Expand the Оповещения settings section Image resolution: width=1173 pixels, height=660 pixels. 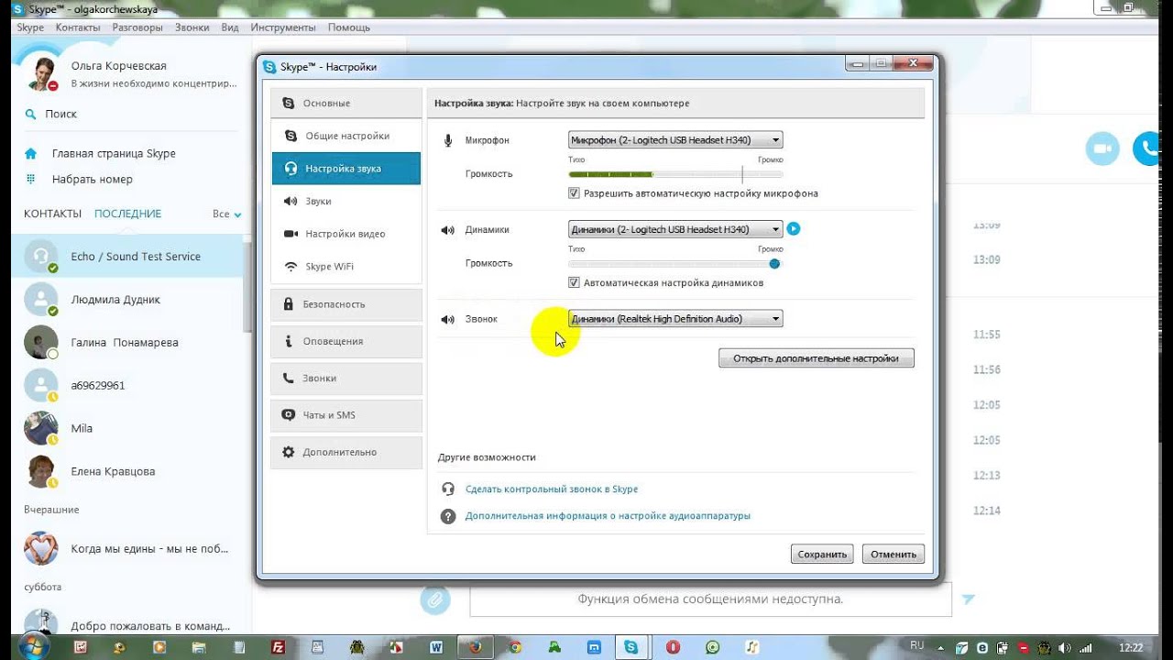(346, 341)
